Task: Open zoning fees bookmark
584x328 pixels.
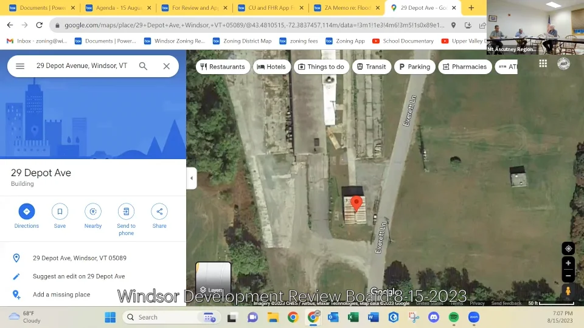Action: coord(299,41)
